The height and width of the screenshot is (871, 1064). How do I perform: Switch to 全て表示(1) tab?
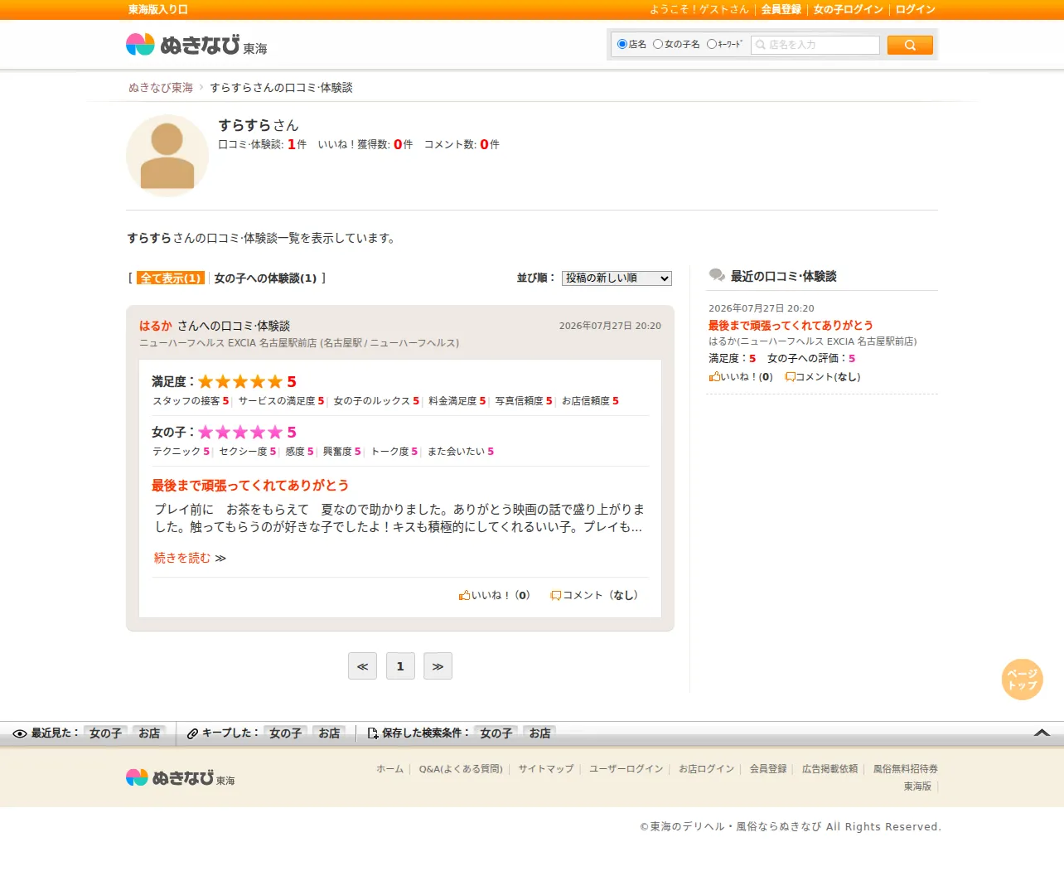click(171, 278)
